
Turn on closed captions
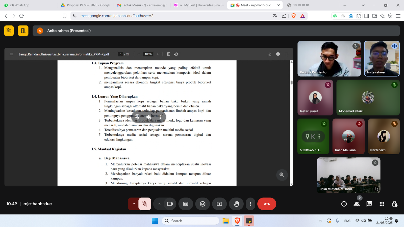tap(186, 204)
